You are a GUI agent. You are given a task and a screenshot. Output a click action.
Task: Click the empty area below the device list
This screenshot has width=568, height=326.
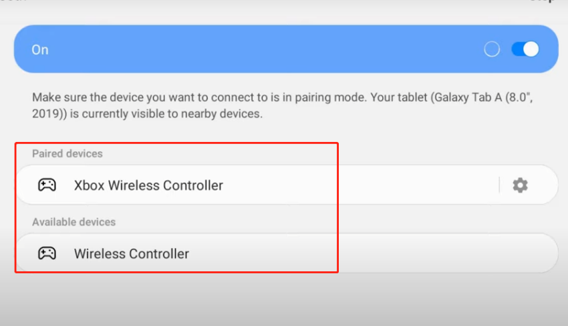click(x=284, y=300)
